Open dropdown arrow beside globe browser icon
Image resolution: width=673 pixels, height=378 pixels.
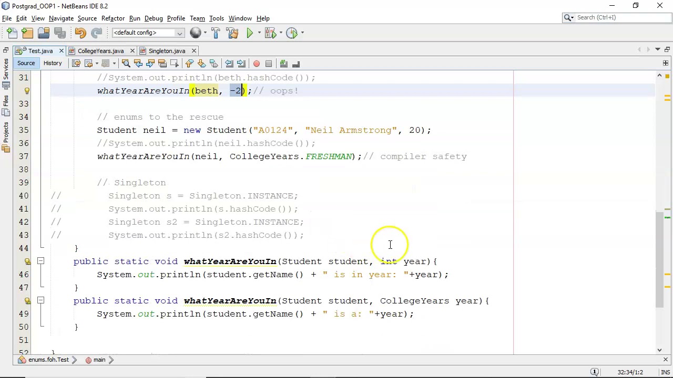205,33
